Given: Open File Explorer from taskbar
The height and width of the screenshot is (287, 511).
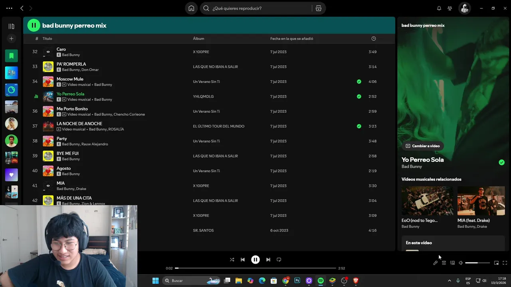Looking at the screenshot, I should tap(239, 281).
